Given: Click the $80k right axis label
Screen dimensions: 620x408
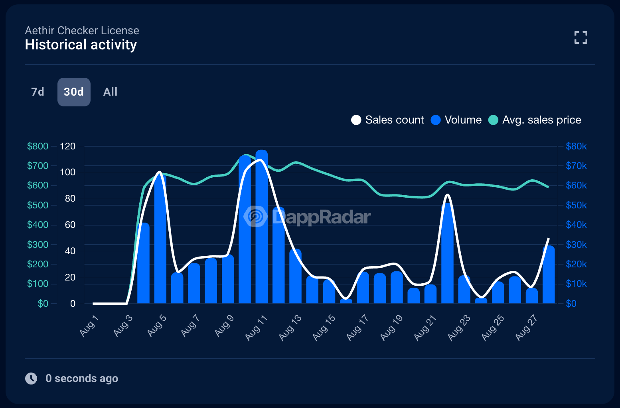Looking at the screenshot, I should [576, 146].
